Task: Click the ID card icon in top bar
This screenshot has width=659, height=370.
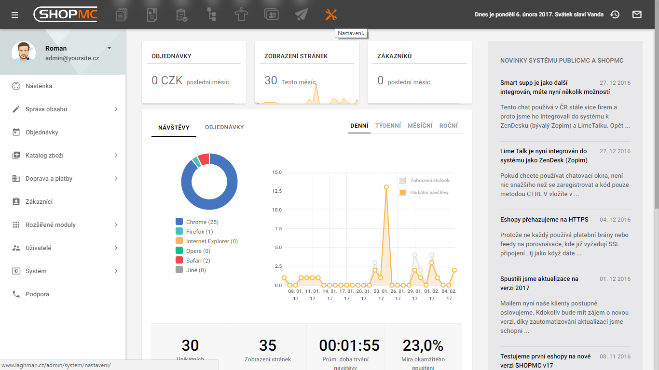Action: [271, 14]
